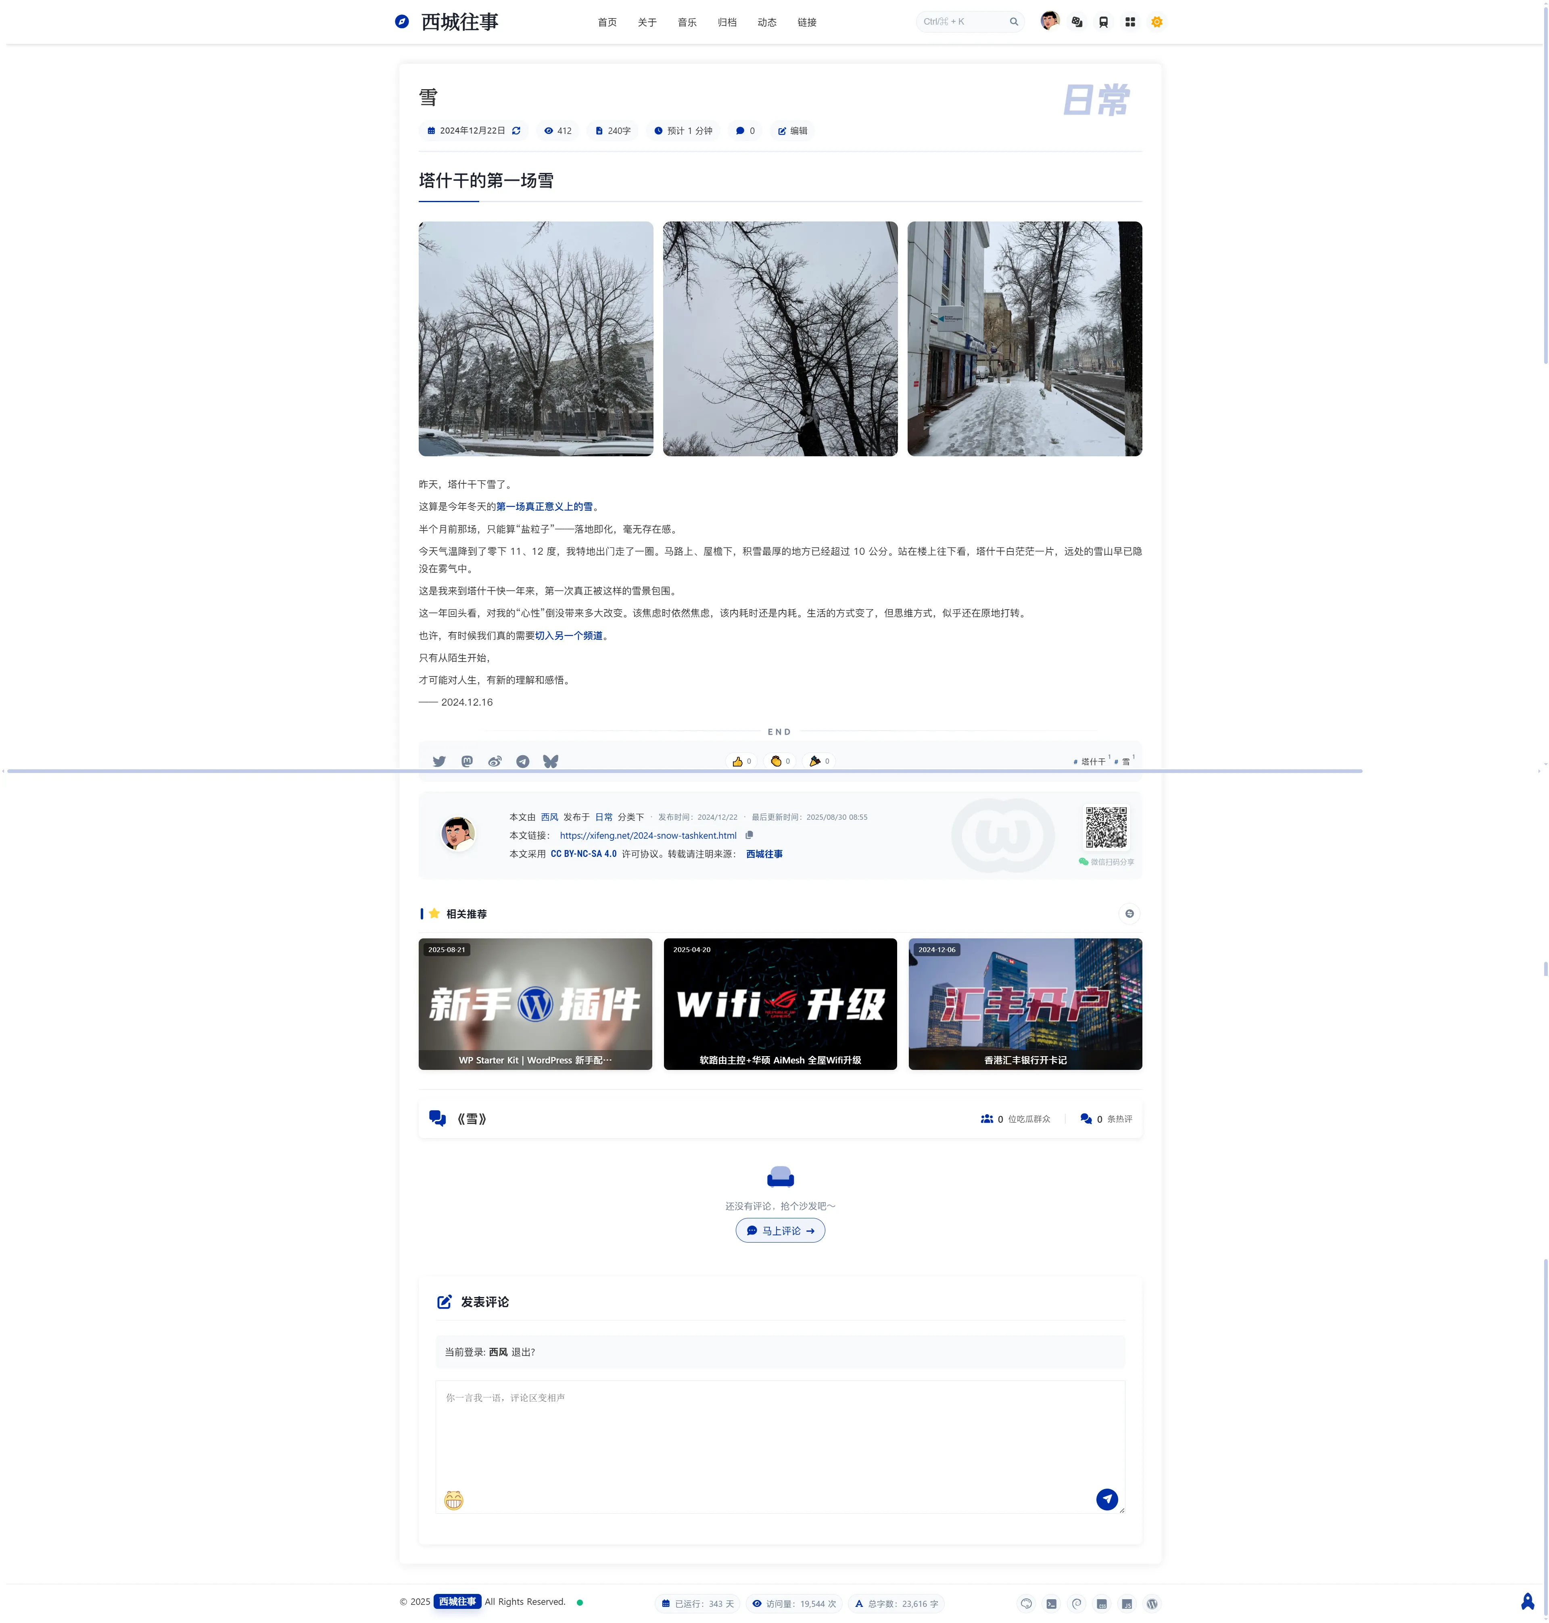Open the 归档 menu item

point(726,22)
